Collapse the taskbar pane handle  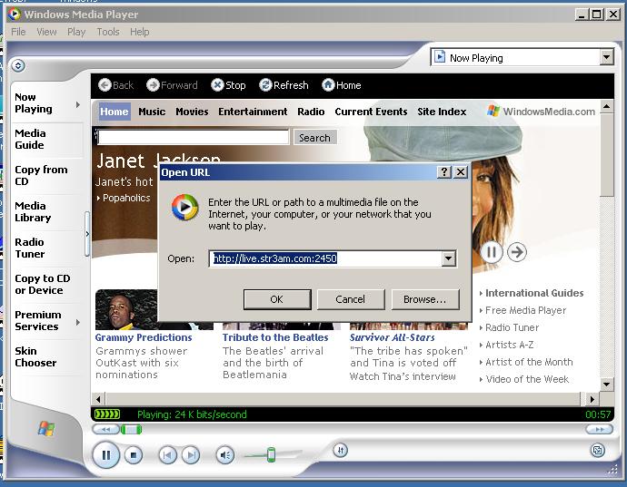click(x=87, y=234)
